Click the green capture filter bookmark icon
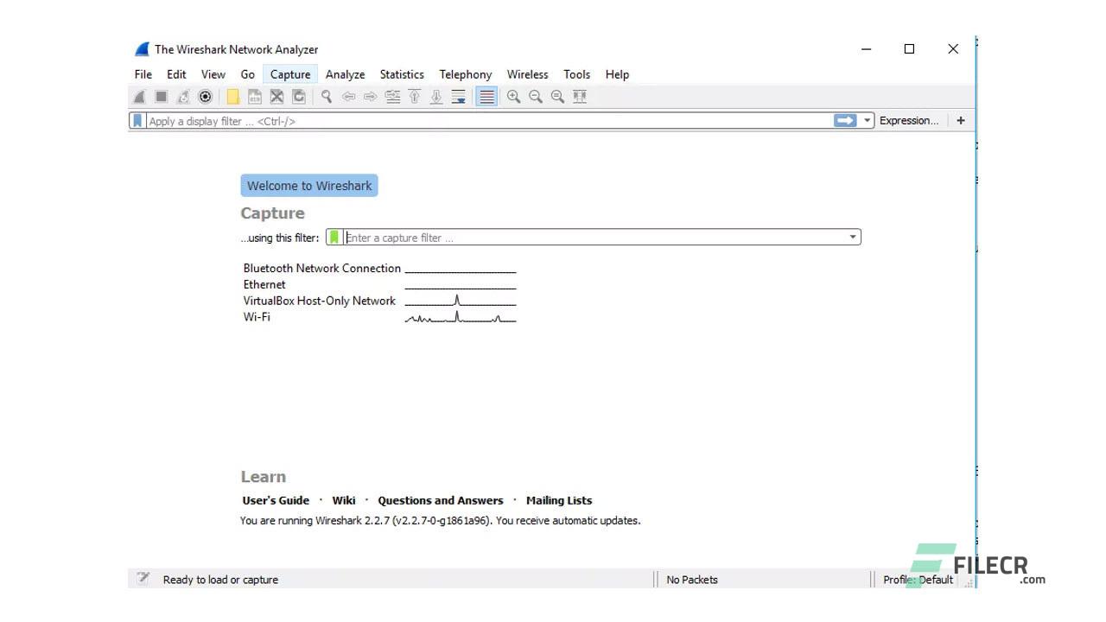Viewport: 1106px width, 622px height. pos(334,238)
